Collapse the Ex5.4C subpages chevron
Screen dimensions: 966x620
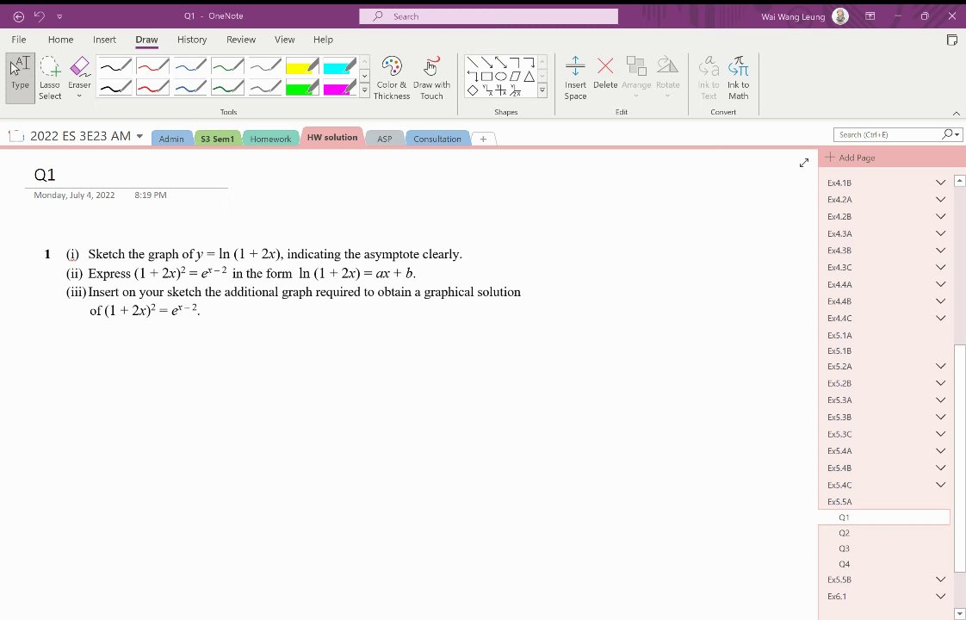click(940, 485)
